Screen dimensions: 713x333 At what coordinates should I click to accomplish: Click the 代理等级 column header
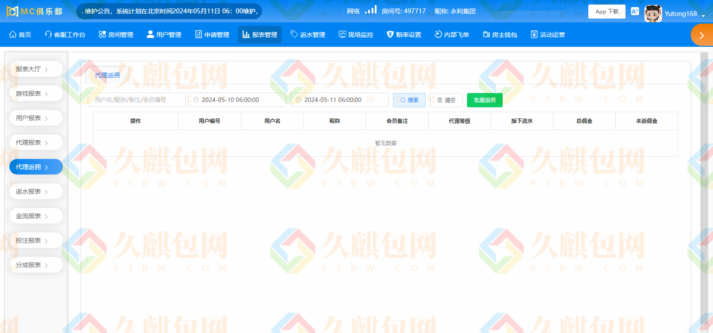point(459,121)
